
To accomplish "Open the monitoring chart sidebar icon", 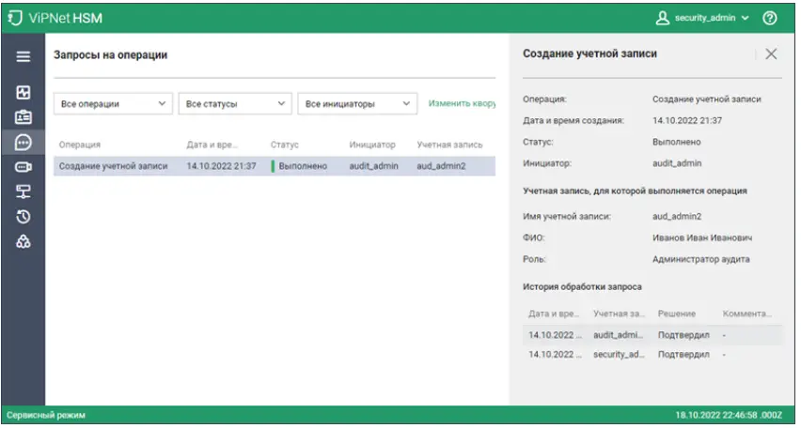I will pyautogui.click(x=24, y=93).
